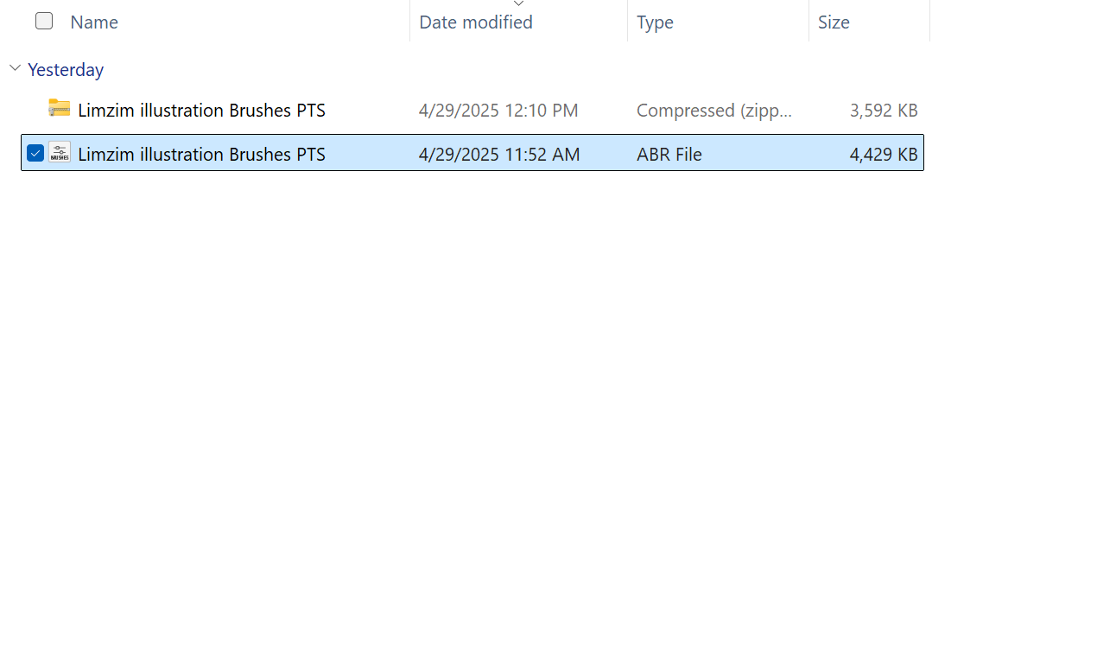Toggle the select all items checkbox
The height and width of the screenshot is (648, 1097).
[x=44, y=21]
